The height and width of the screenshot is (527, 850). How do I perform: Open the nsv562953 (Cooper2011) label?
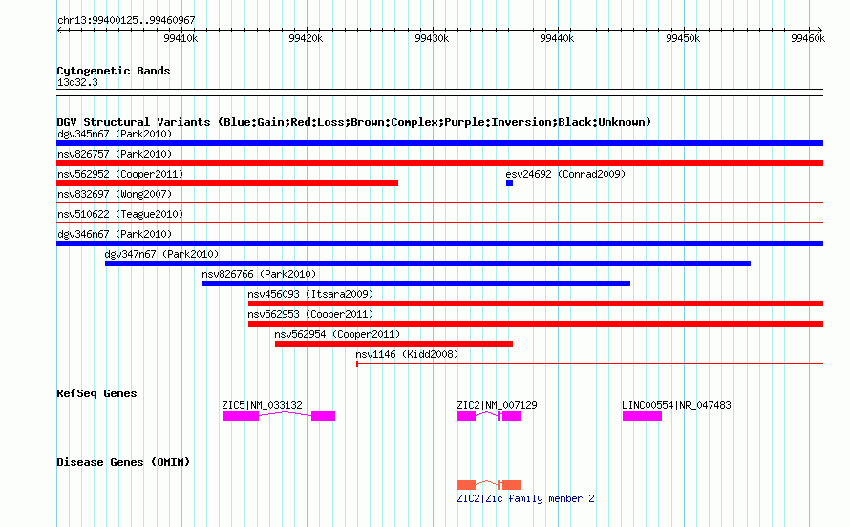pyautogui.click(x=310, y=314)
